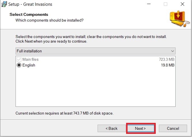Click empty area of components list box
Image resolution: width=192 pixels, height=137 pixels.
pyautogui.click(x=96, y=87)
